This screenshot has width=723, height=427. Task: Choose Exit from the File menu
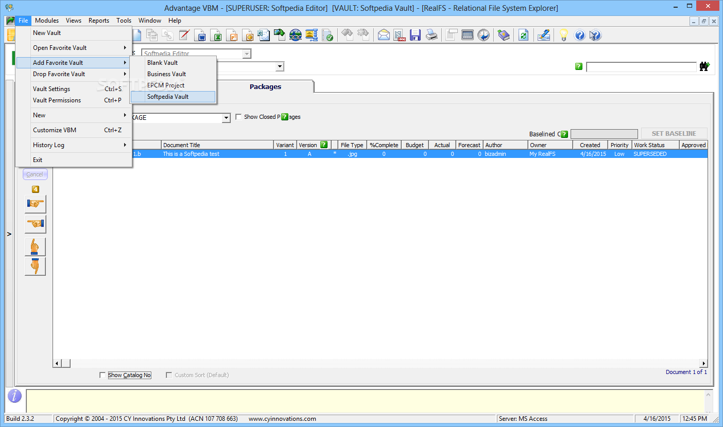pos(74,160)
